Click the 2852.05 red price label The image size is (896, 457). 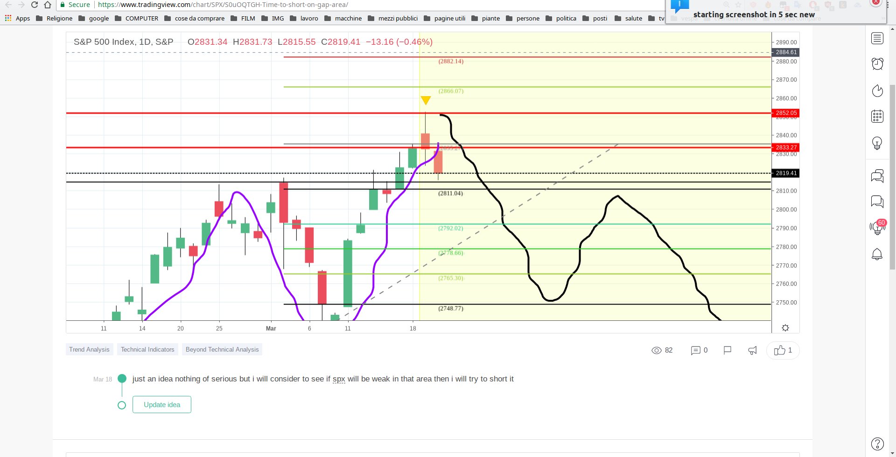(x=786, y=113)
